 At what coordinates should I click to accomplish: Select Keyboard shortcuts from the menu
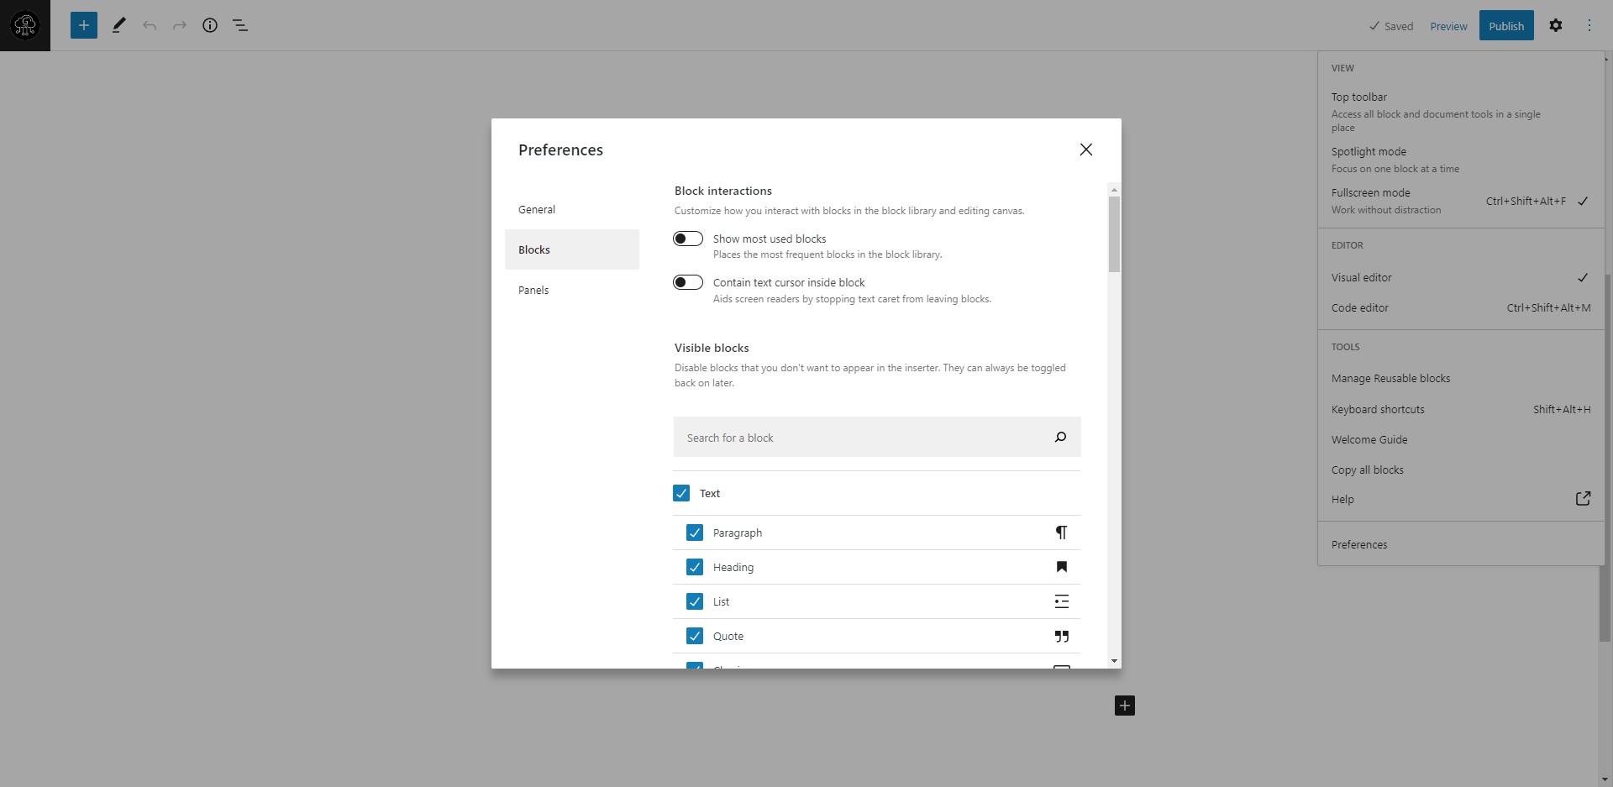(1378, 409)
